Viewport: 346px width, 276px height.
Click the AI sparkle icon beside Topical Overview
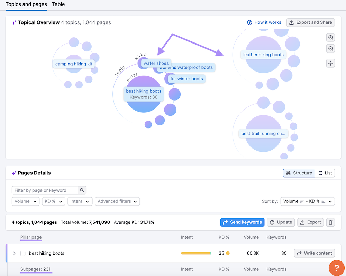pyautogui.click(x=14, y=22)
